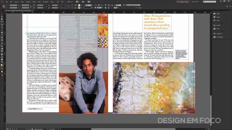This screenshot has height=130, width=232.
Task: Select the Pencil tool
Action: (x=2, y=35)
